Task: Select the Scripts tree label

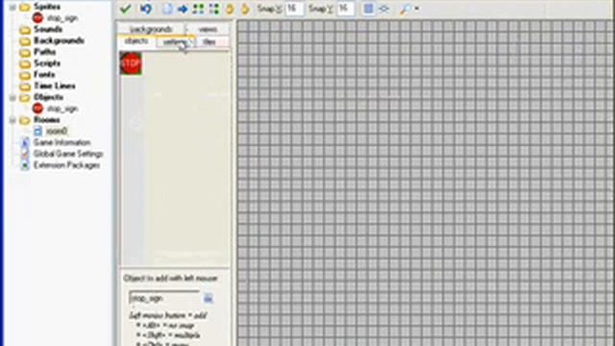Action: (x=47, y=63)
